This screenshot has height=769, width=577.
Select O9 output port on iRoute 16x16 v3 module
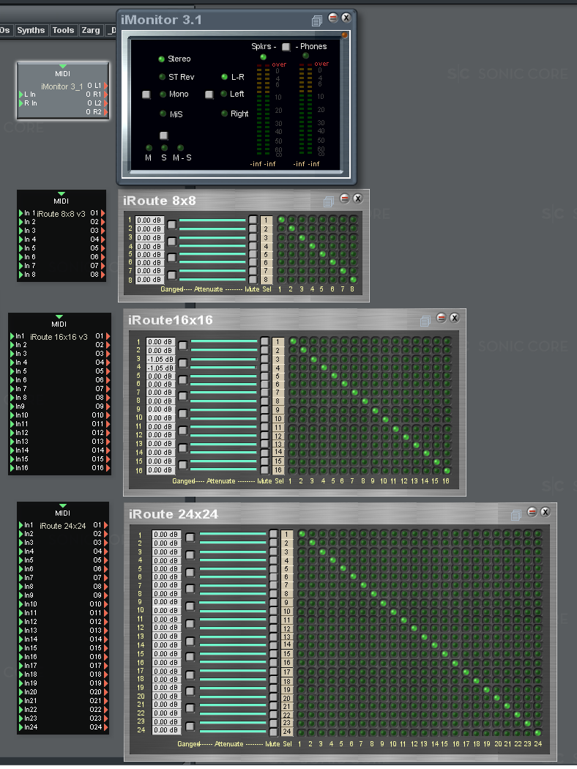108,406
